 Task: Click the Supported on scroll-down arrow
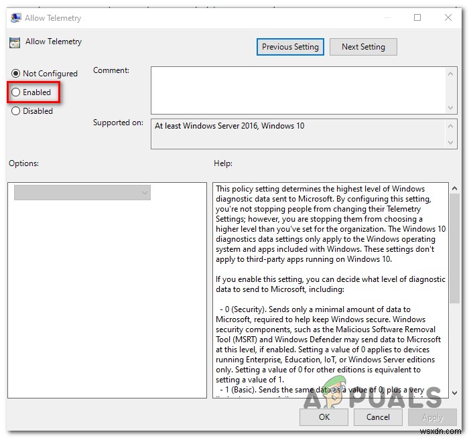click(x=451, y=143)
